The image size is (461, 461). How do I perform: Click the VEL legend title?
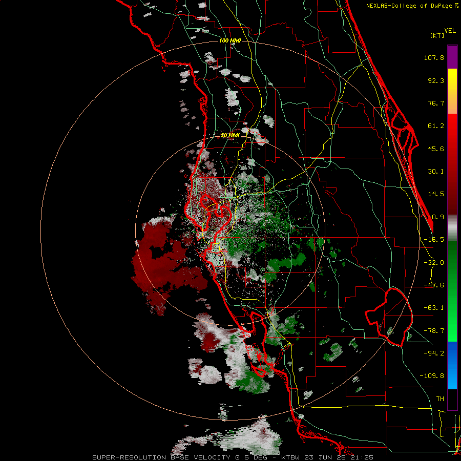pyautogui.click(x=450, y=31)
